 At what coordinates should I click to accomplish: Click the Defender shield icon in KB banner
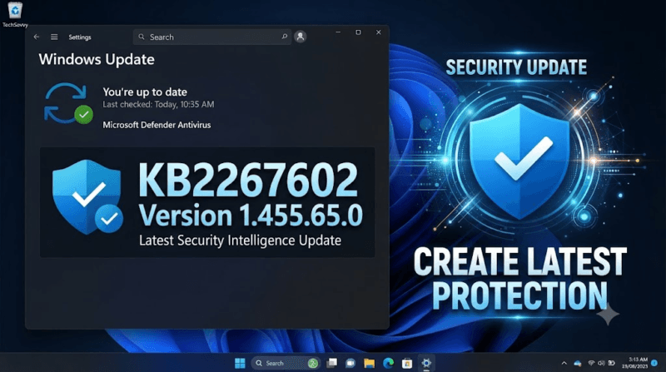coord(87,197)
